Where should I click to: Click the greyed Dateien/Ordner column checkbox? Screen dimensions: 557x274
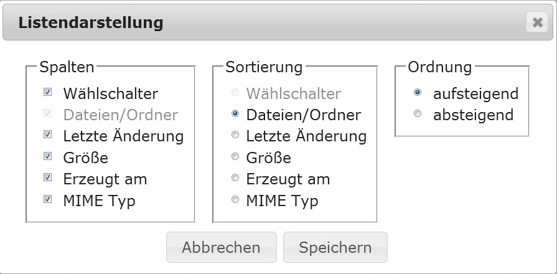coord(48,114)
